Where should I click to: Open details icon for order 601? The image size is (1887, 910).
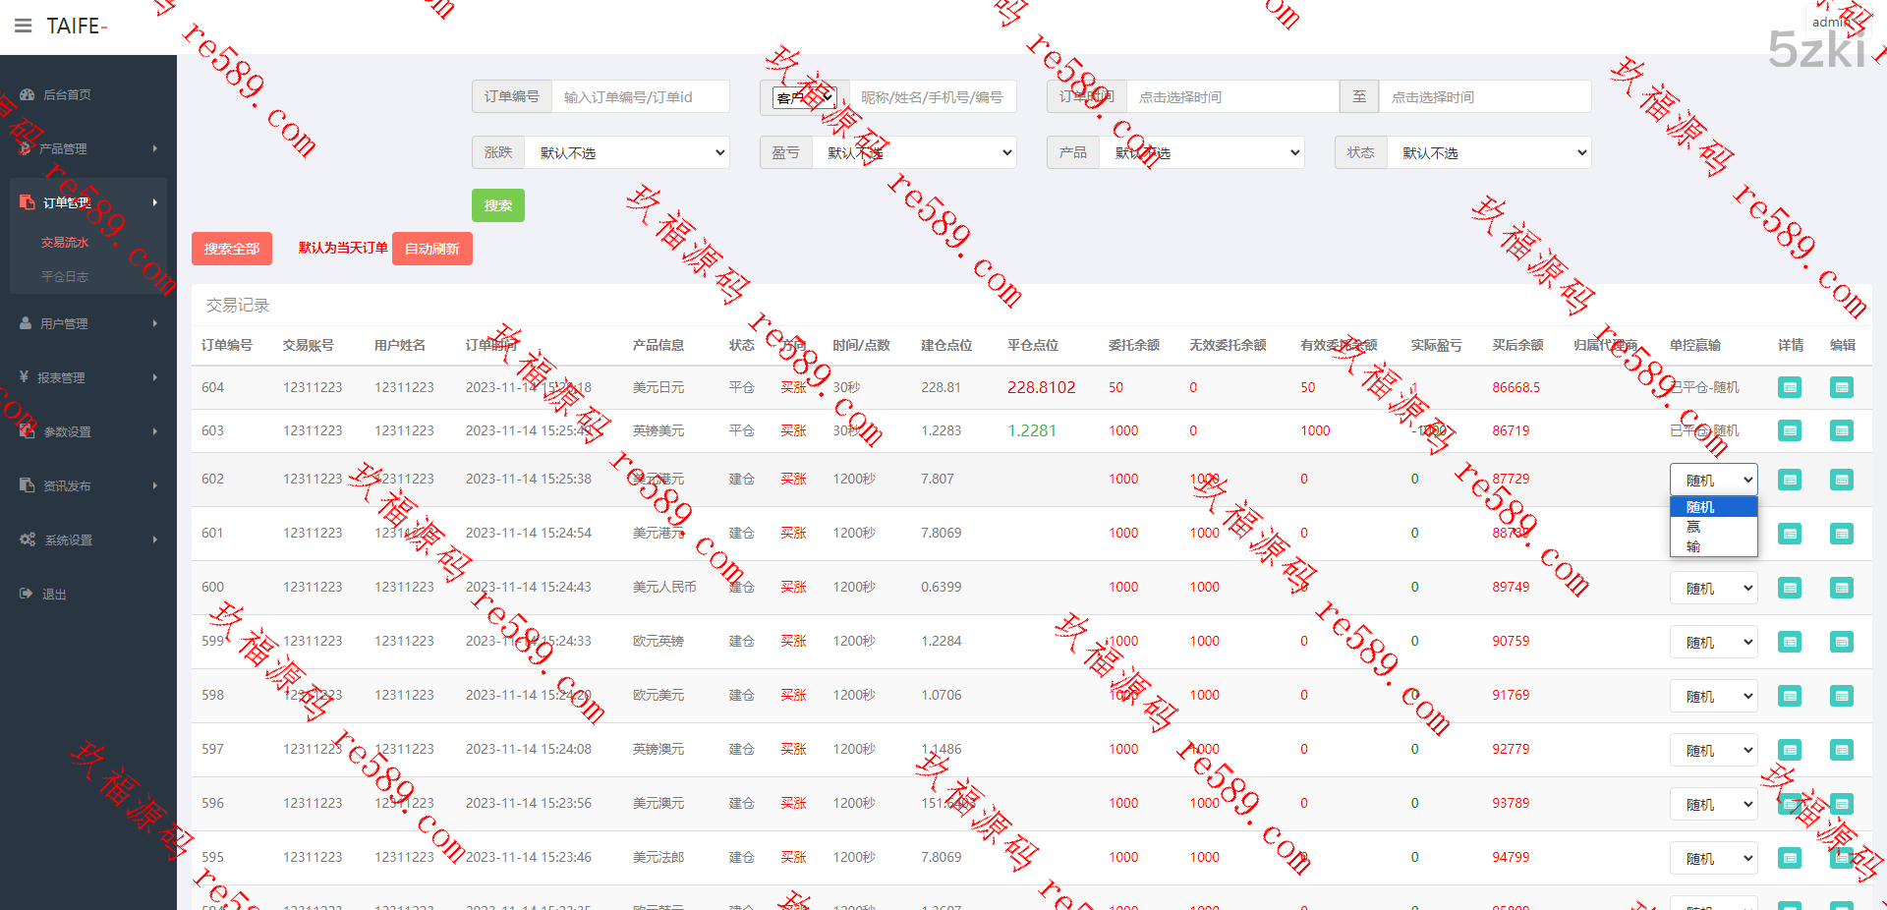click(1790, 534)
